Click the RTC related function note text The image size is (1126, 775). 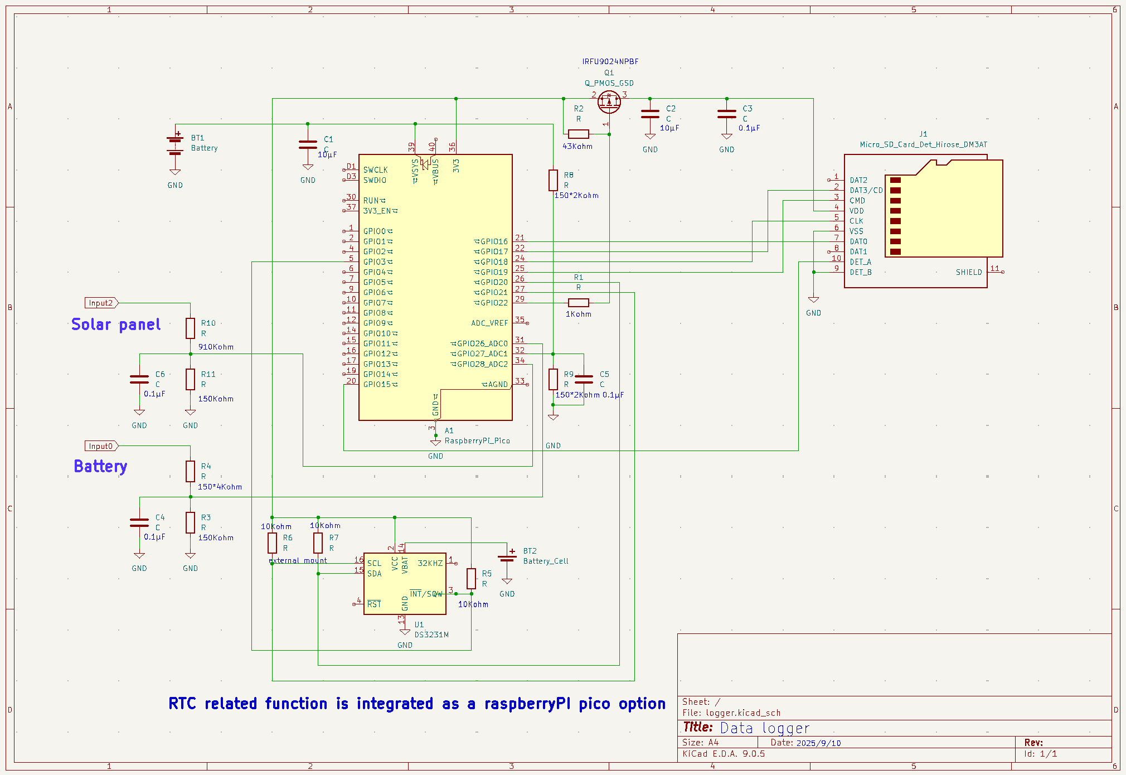416,704
